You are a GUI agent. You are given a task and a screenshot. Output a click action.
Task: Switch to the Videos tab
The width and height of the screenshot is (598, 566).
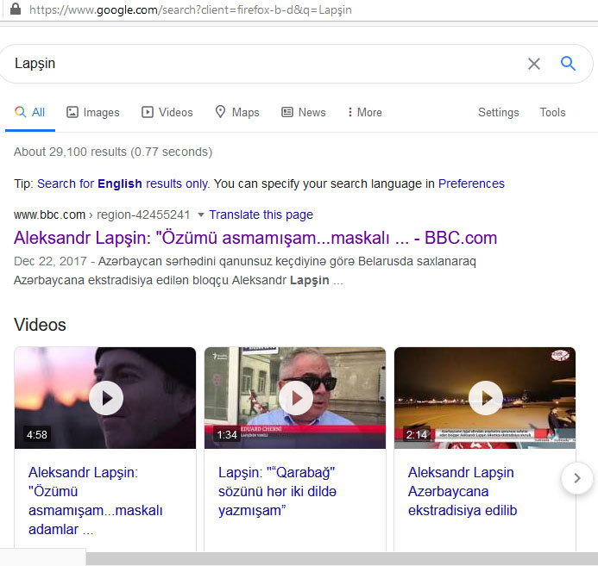point(167,112)
